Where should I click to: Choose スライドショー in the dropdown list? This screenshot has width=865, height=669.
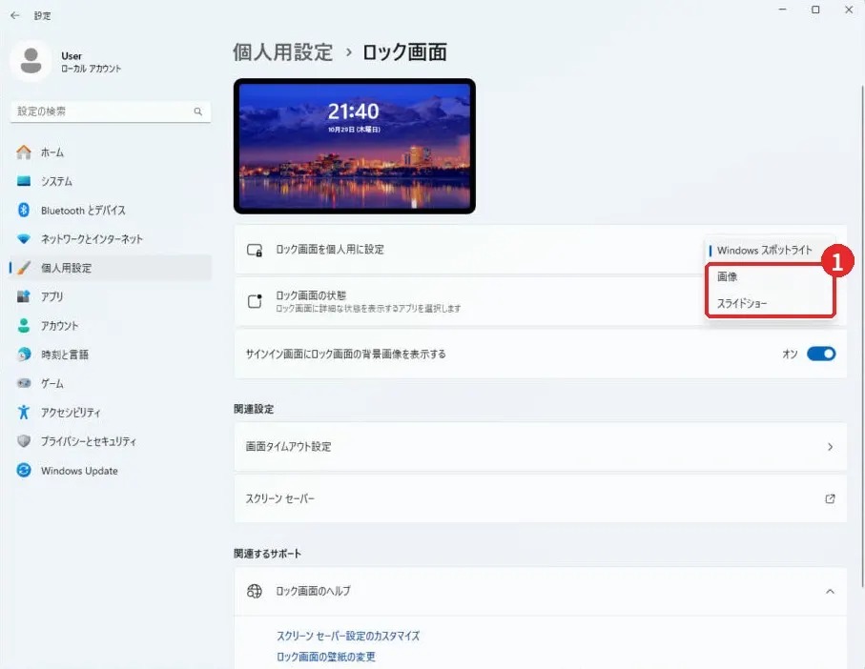771,303
